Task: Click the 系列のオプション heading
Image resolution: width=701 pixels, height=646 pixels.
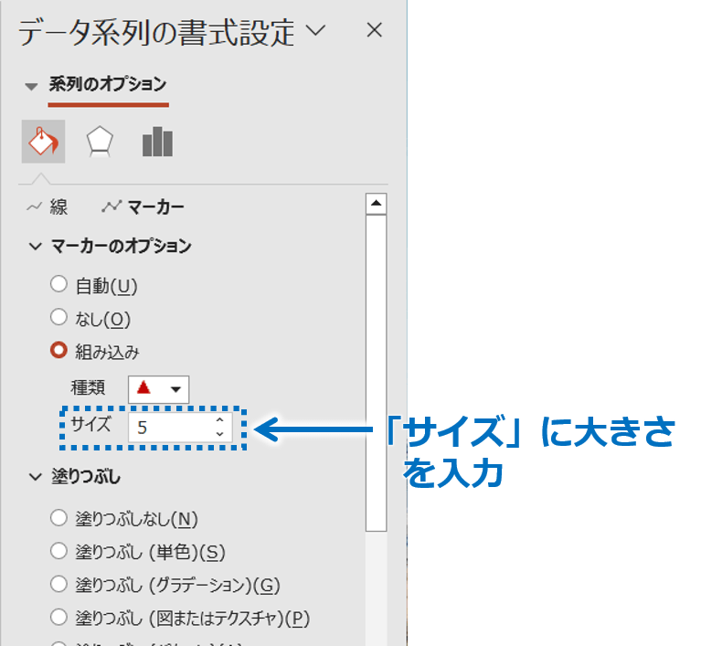Action: pos(108,84)
